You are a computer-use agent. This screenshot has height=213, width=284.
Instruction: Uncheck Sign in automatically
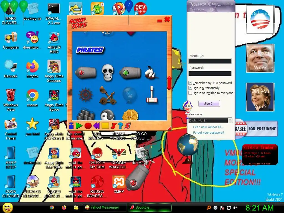(190, 88)
